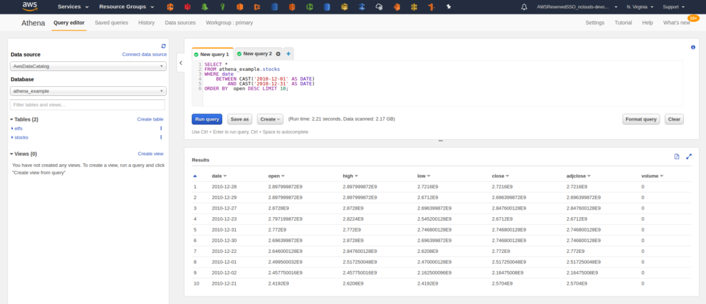The width and height of the screenshot is (706, 304).
Task: Click the pin shortcuts icon in the top bar
Action: [448, 7]
